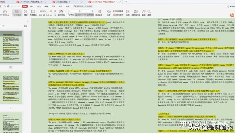
Task: Open 截图和对比 screenshot compare tool
Action: click(136, 13)
